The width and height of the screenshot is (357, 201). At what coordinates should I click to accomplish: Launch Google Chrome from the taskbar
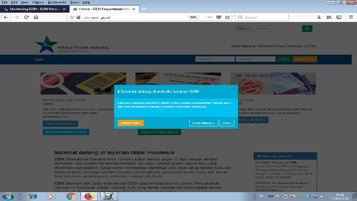click(71, 196)
